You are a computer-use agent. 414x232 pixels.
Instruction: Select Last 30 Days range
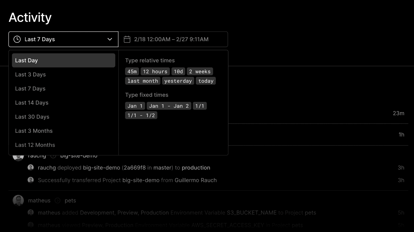coord(32,117)
